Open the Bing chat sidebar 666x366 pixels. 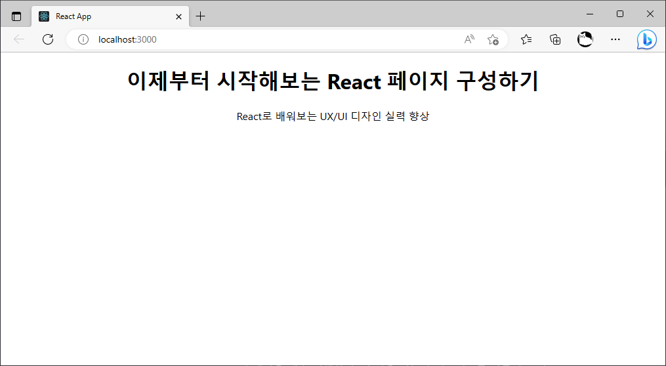tap(646, 40)
